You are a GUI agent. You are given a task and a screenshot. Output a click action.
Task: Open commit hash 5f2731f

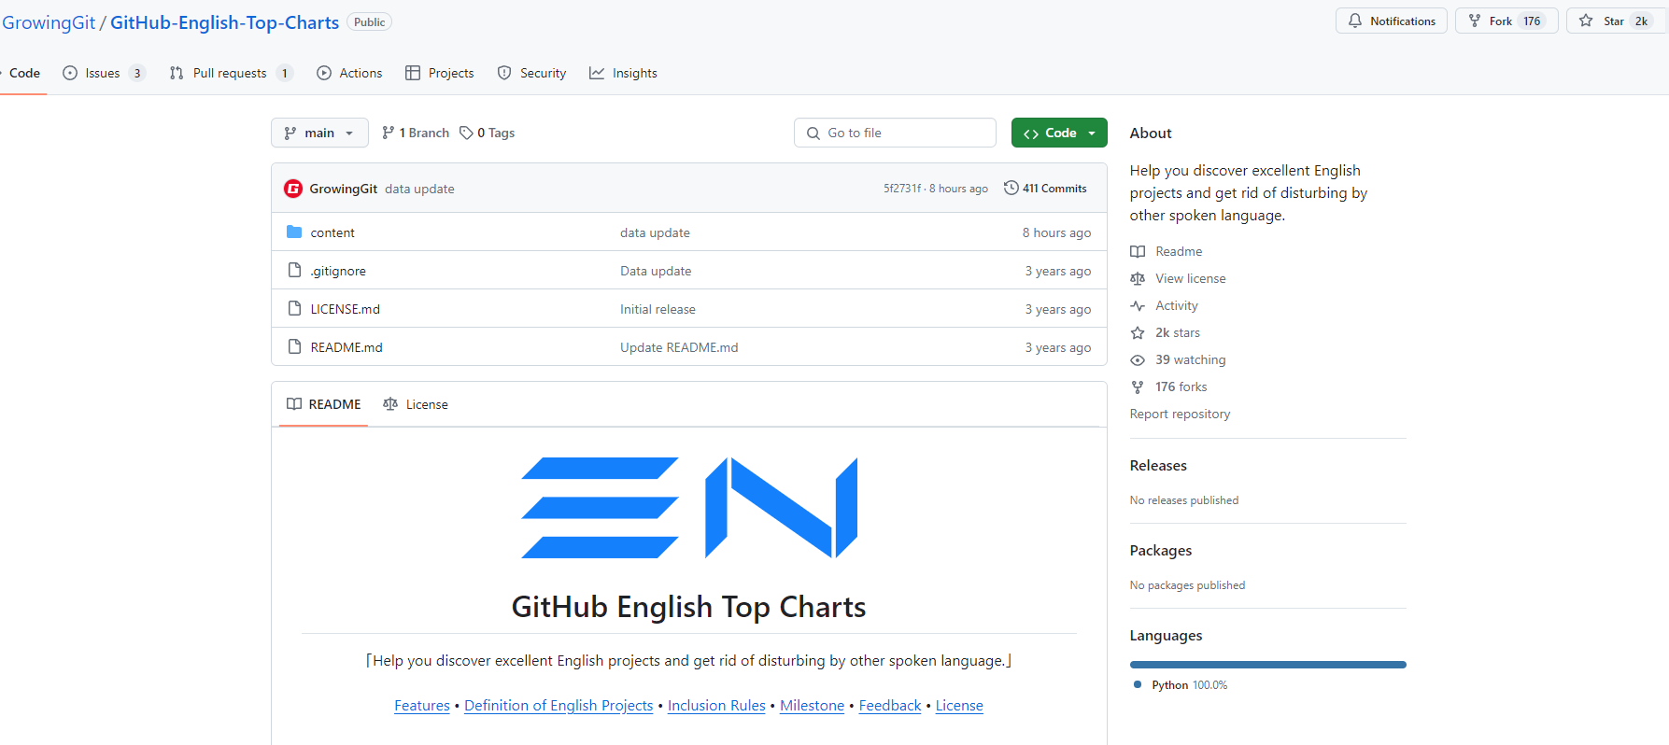click(x=902, y=189)
